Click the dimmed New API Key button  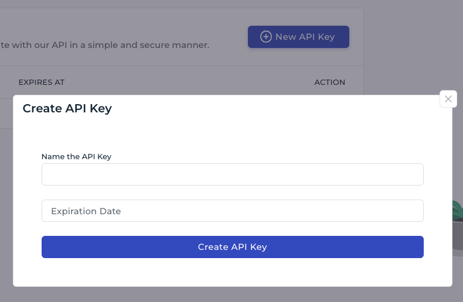coord(298,36)
